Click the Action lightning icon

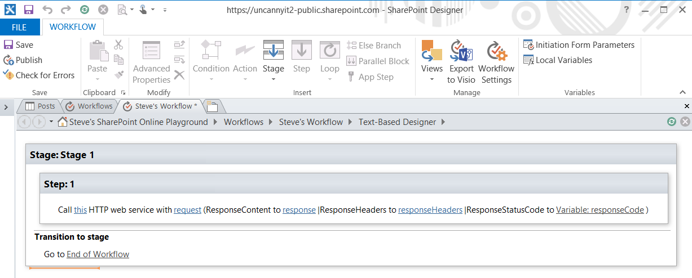click(x=245, y=50)
